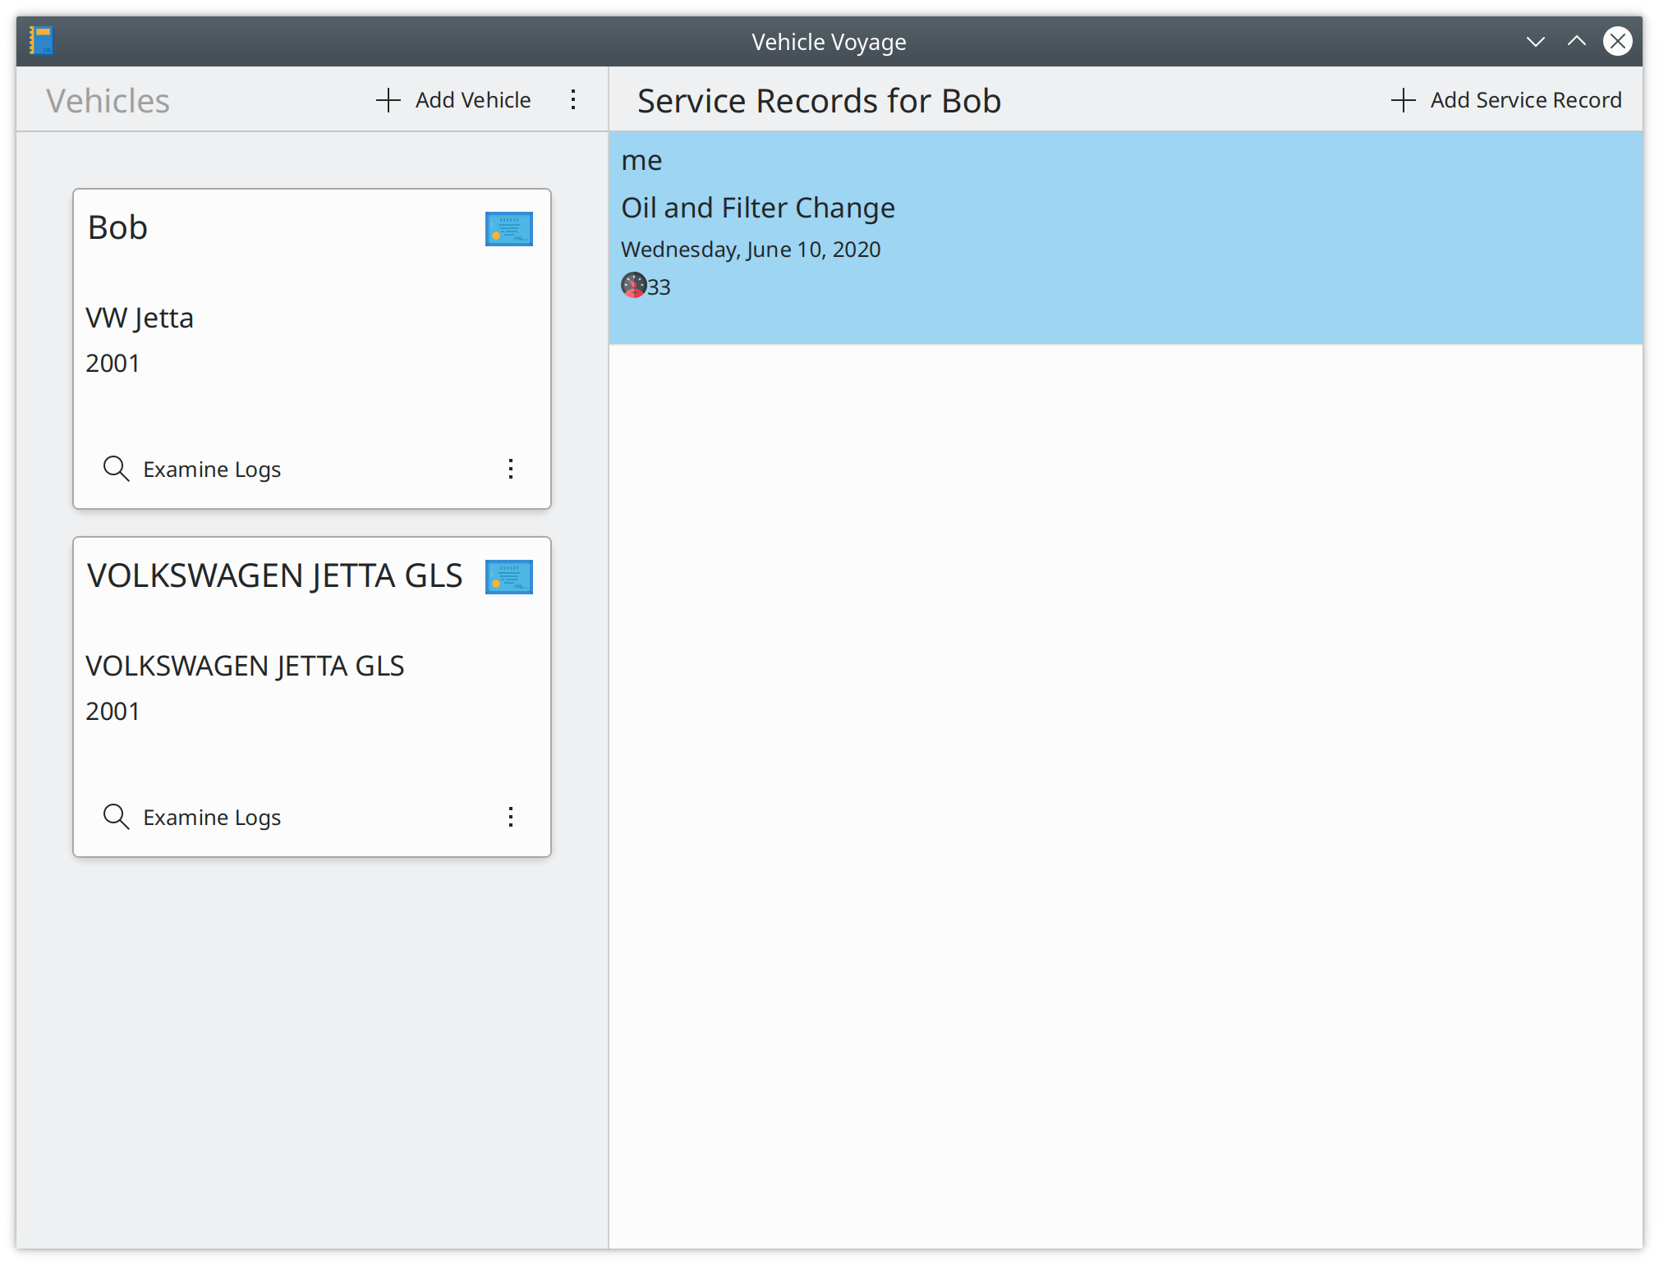The width and height of the screenshot is (1659, 1265).
Task: Click the odometer gauge icon next to 33
Action: pyautogui.click(x=633, y=285)
